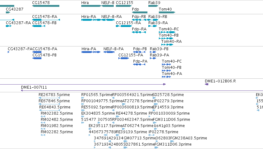Click the FGM311D06.5prime EST label
The image size is (263, 149).
tap(172, 120)
